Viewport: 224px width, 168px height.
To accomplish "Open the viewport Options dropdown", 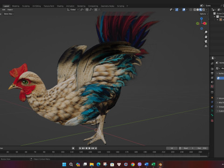I will click(203, 14).
